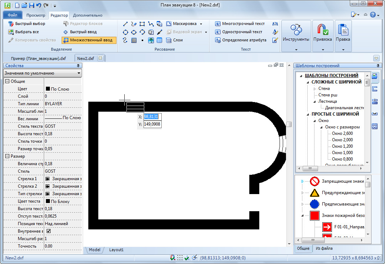Click the Save icon in quick access toolbar
385x264 pixels.
pos(31,5)
